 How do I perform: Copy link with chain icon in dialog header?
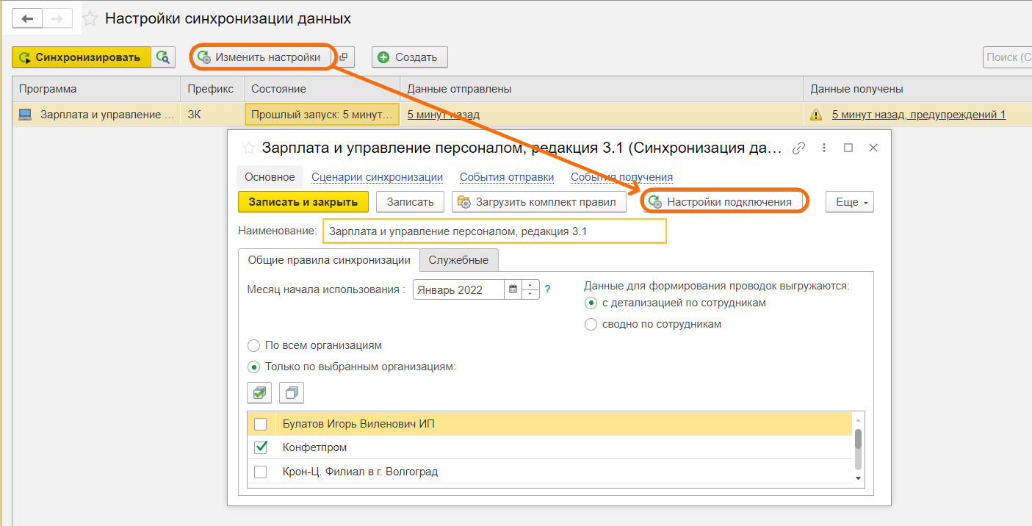point(798,148)
